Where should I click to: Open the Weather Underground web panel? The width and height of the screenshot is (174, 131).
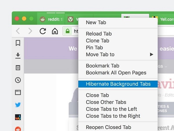[x=18, y=117]
